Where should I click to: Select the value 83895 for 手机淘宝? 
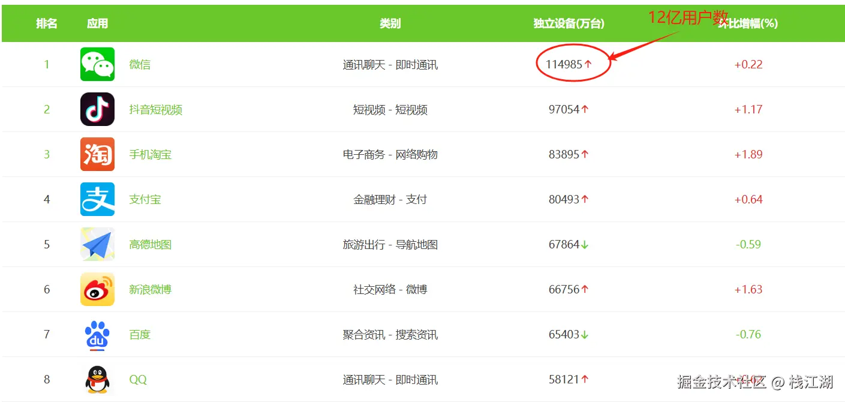tap(564, 154)
